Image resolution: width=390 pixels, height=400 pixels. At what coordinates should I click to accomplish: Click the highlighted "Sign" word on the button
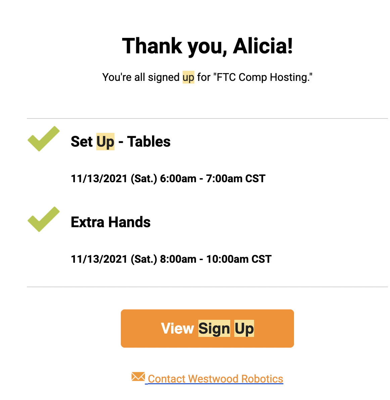pyautogui.click(x=214, y=329)
